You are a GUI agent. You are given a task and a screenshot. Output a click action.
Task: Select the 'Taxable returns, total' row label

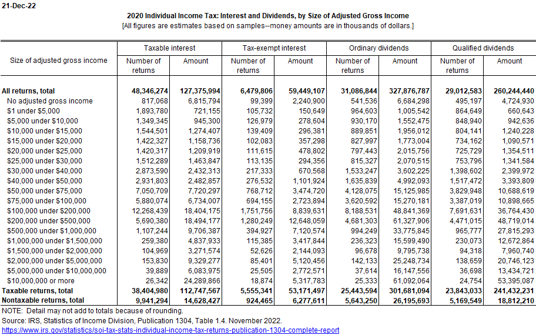click(38, 291)
